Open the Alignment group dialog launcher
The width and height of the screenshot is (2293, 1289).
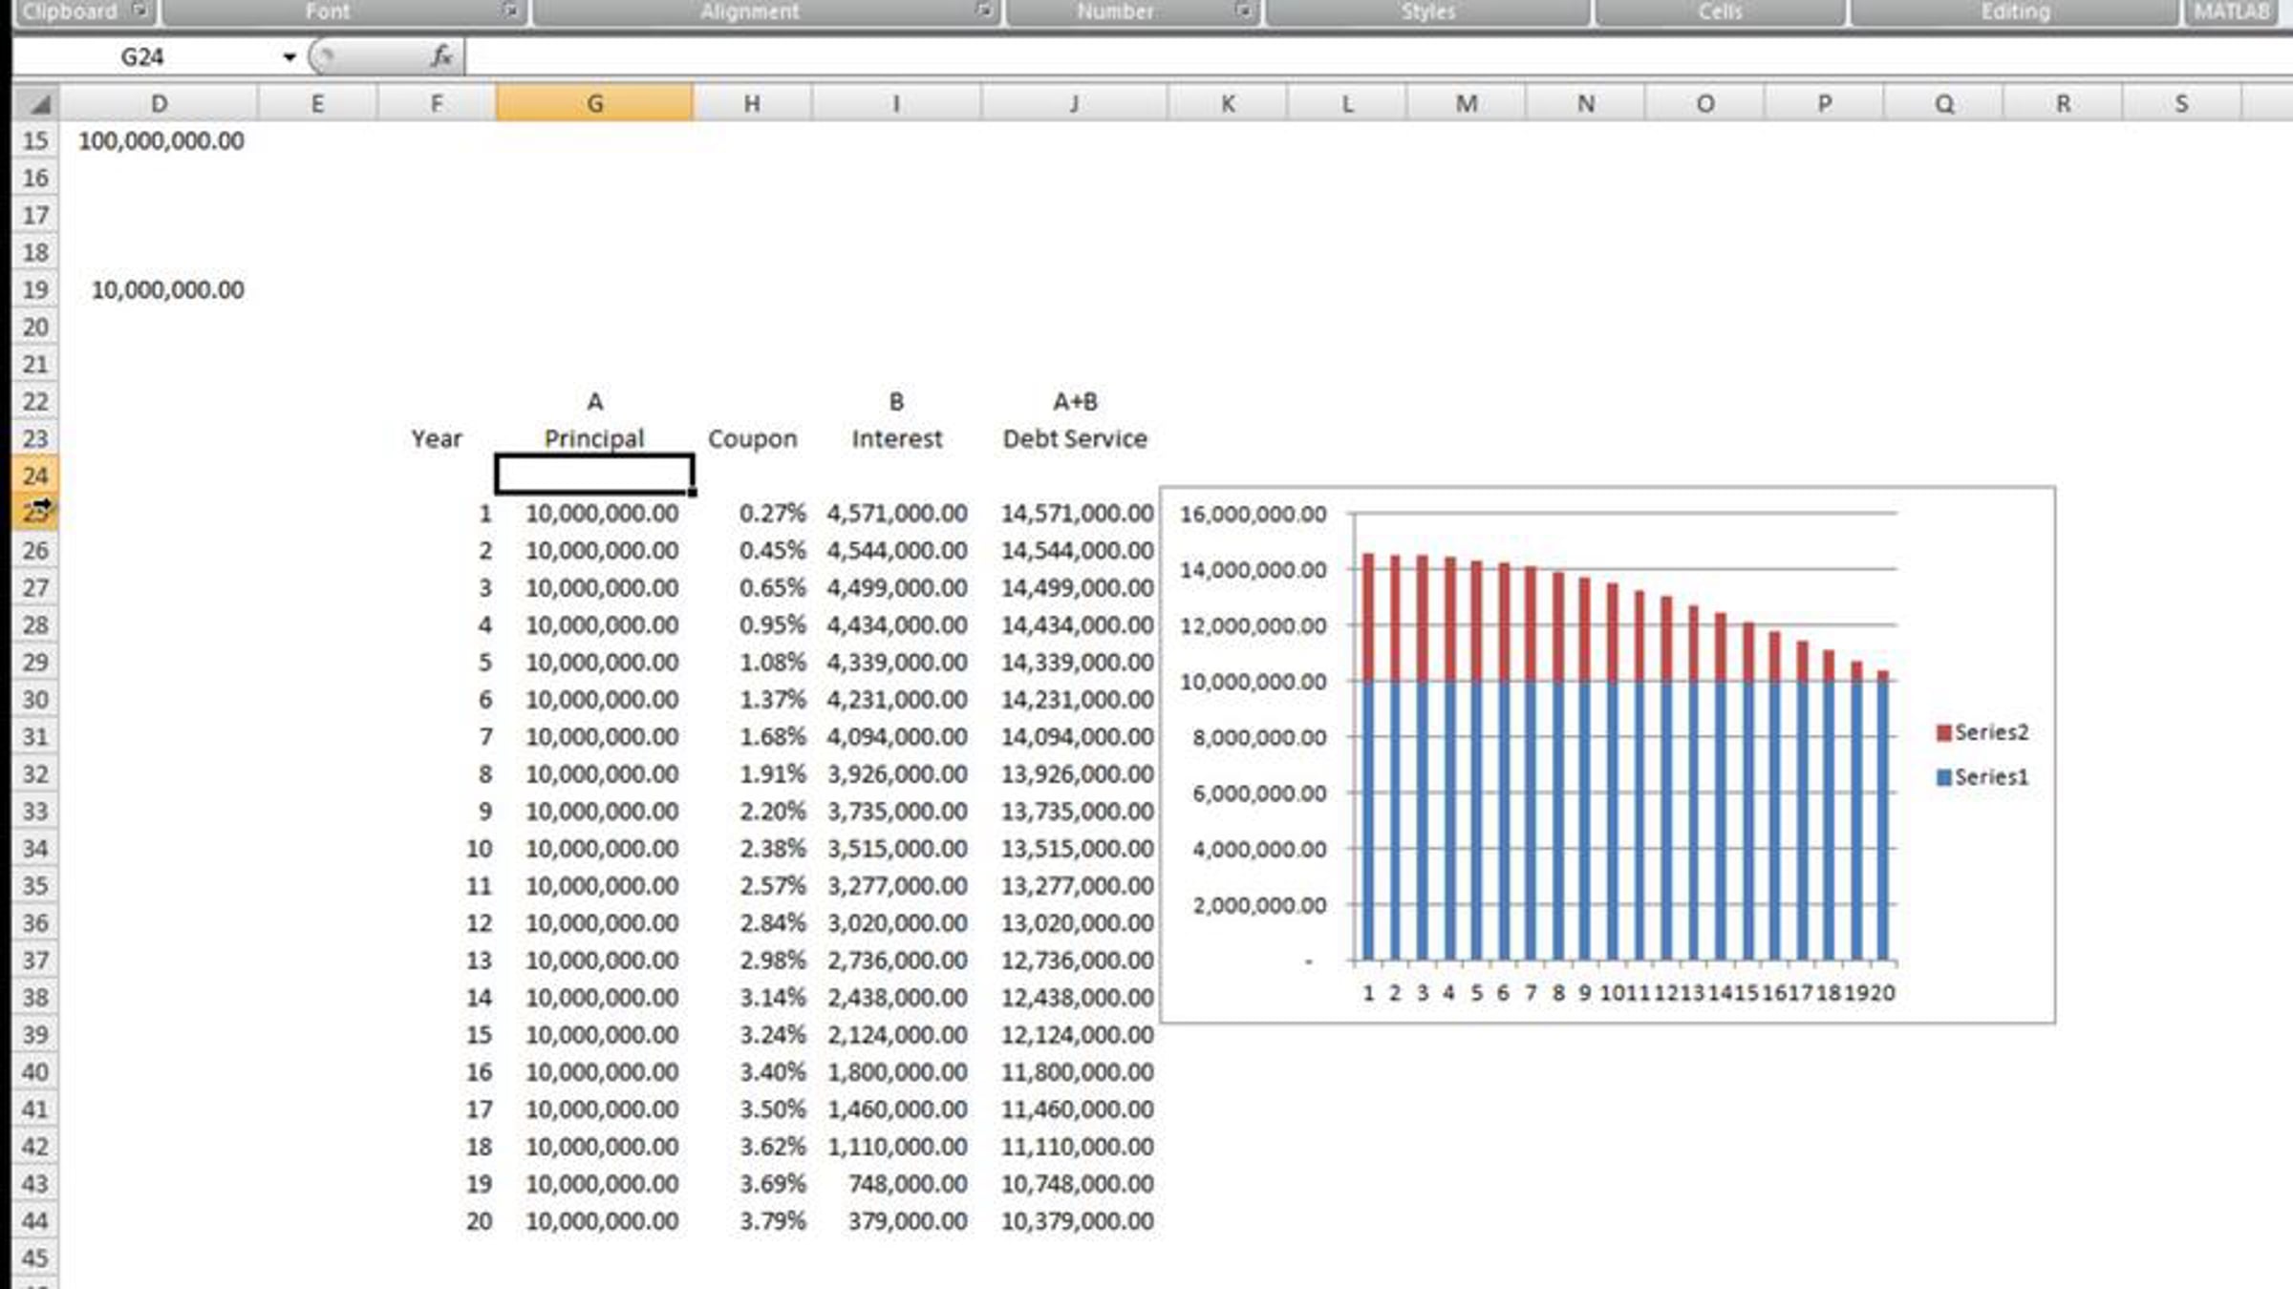983,11
